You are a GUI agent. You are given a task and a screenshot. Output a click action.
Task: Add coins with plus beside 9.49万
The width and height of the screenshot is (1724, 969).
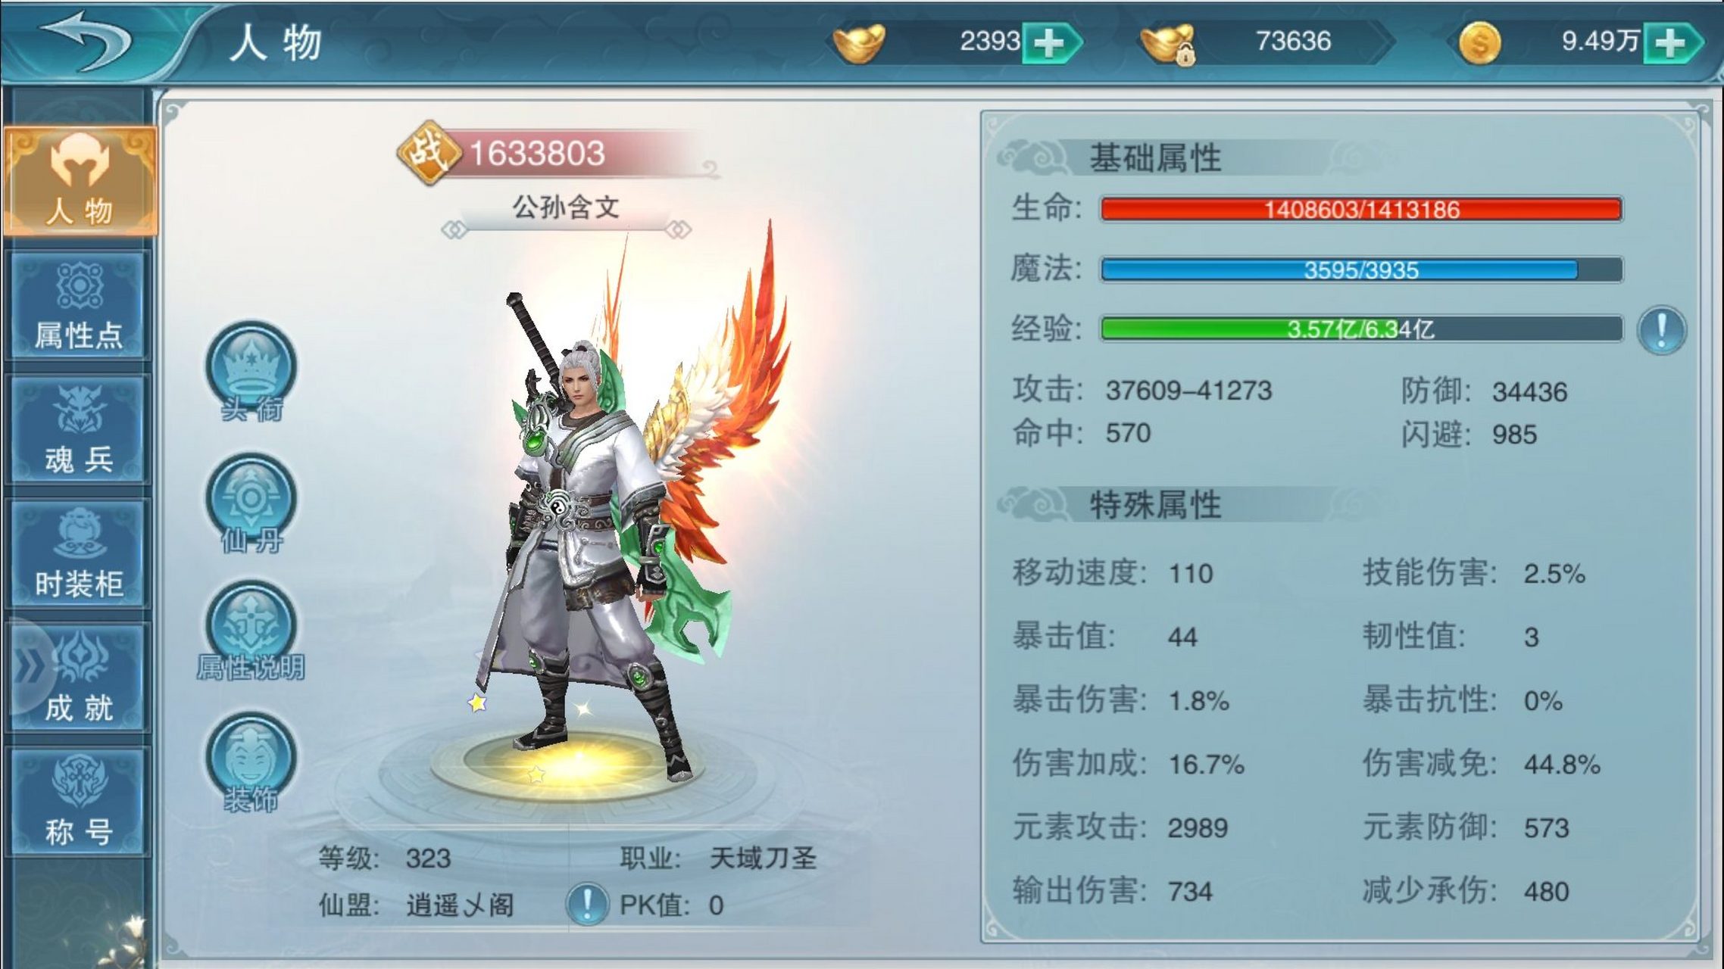click(1672, 42)
